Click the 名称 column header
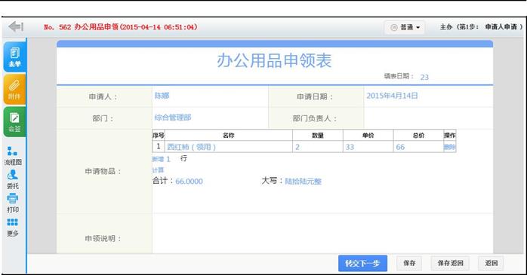This screenshot has width=527, height=275. (229, 136)
